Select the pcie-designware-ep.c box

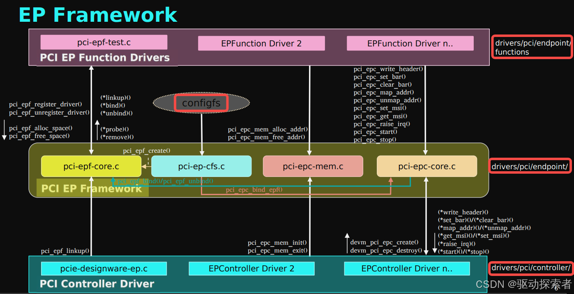104,269
